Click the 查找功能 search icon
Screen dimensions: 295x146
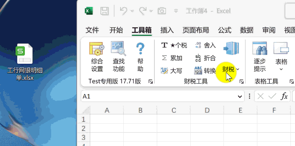tap(118, 57)
